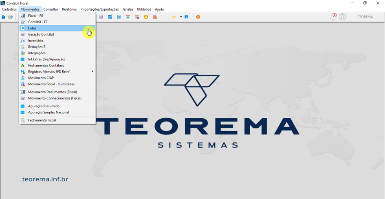Select Contábil - F7 menu entry
Viewport: 385px width, 199px height.
(x=57, y=22)
